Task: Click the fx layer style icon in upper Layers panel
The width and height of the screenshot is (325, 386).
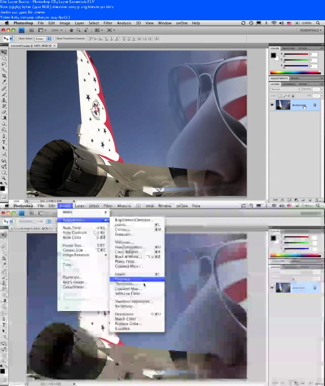Action: pos(282,200)
